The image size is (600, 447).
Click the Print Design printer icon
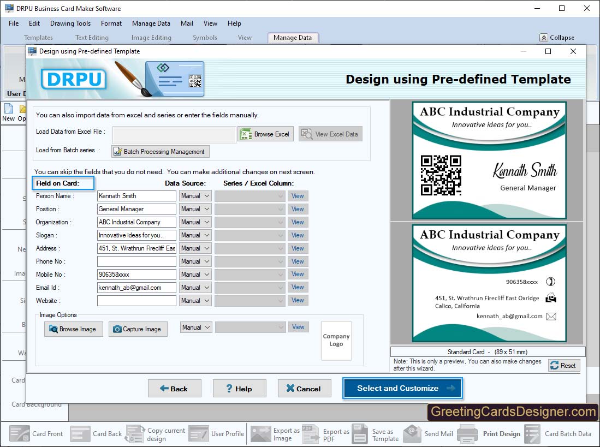click(x=467, y=433)
